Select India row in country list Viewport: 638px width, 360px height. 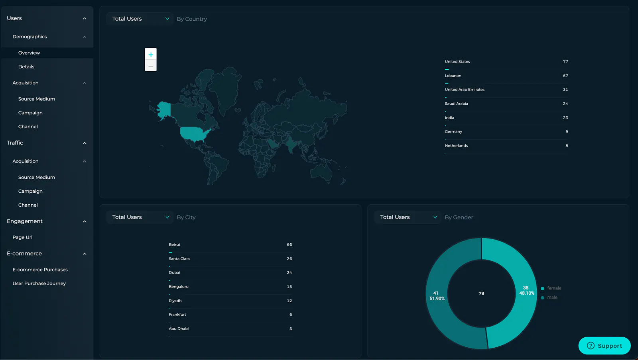[x=506, y=118]
